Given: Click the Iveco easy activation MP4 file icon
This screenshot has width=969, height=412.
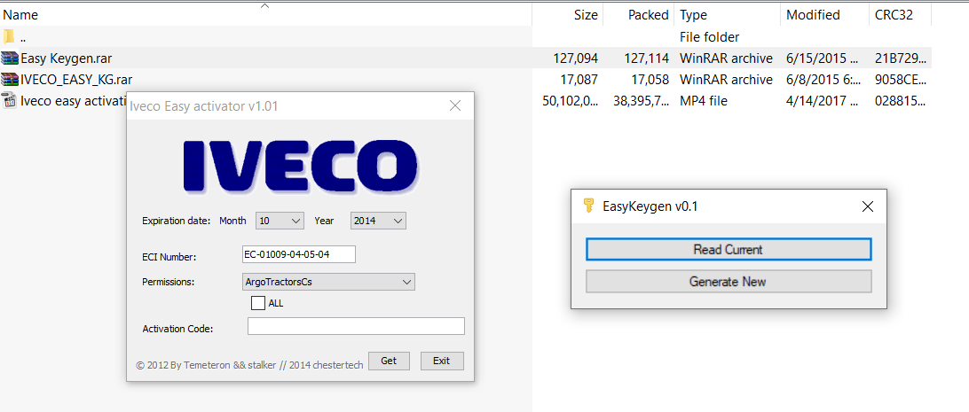Looking at the screenshot, I should point(9,100).
